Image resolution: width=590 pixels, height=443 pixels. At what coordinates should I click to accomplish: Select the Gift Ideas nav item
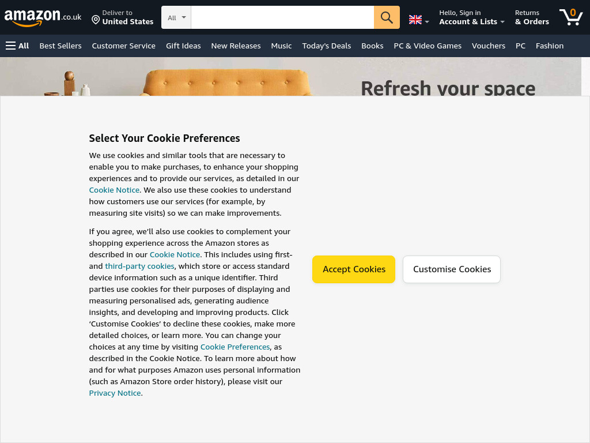point(183,46)
